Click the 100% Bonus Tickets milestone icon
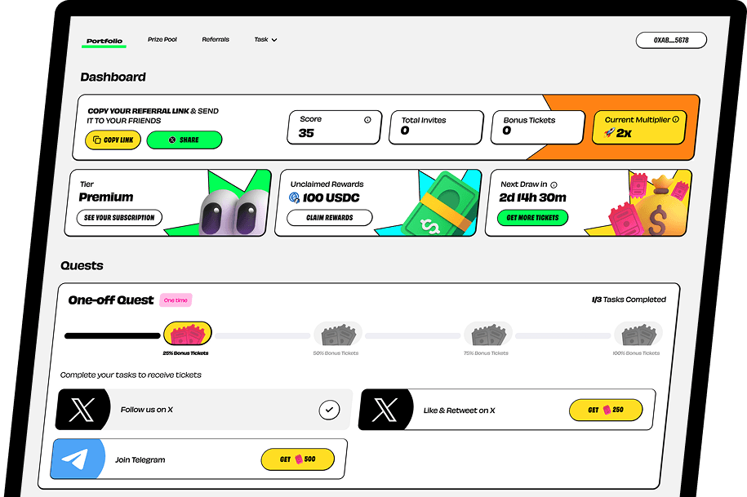 point(638,335)
